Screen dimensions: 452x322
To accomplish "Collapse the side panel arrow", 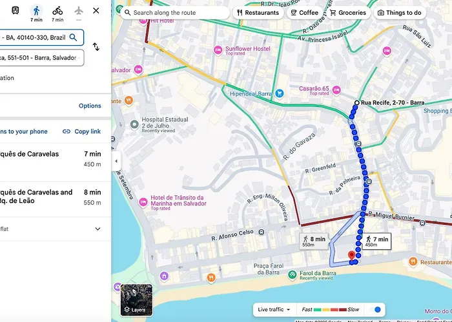I will (x=116, y=161).
